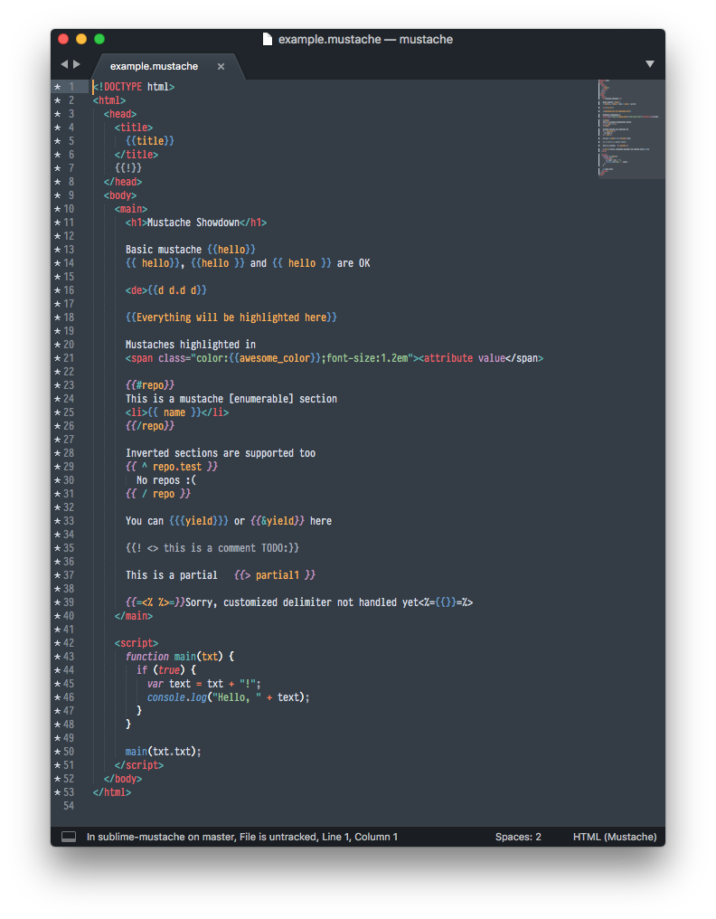Click the closing '</main>' tag
716x919 pixels.
click(134, 616)
